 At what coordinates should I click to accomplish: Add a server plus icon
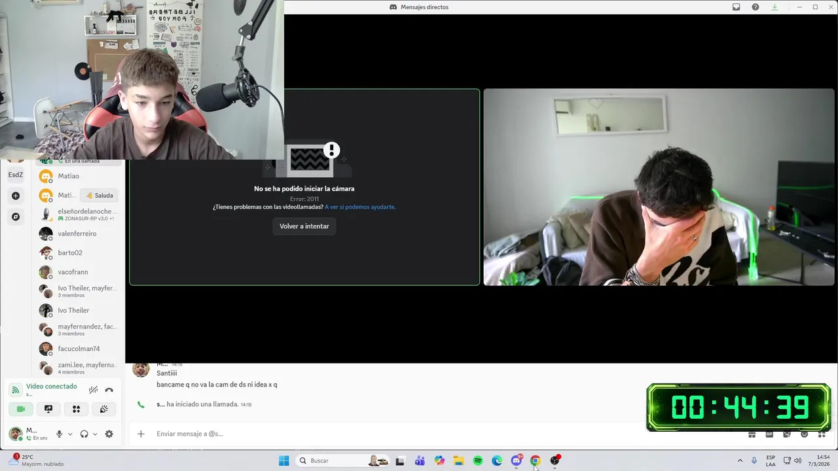point(16,196)
